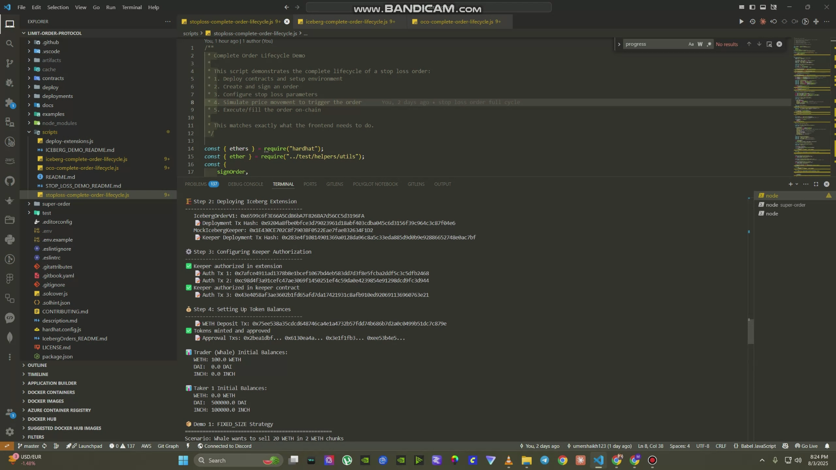The image size is (836, 470).
Task: Click the Claude starburst icon in editor toolbar
Action: [x=763, y=21]
